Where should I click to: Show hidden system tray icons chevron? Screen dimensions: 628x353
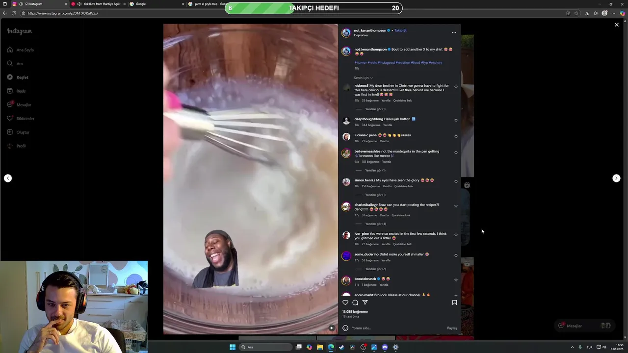pyautogui.click(x=572, y=347)
